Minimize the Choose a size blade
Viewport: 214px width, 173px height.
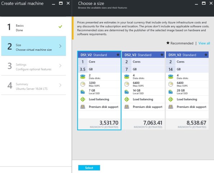coord(196,4)
